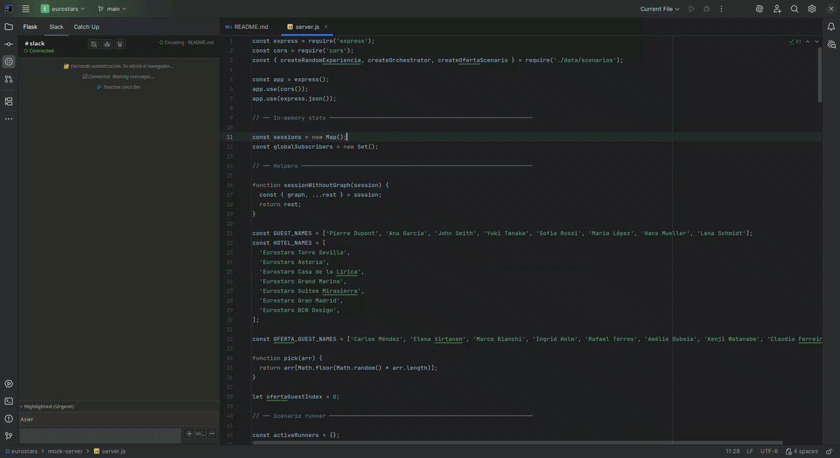Expand the main branch dropdown
Screen dimensions: 840x458
[x=112, y=9]
